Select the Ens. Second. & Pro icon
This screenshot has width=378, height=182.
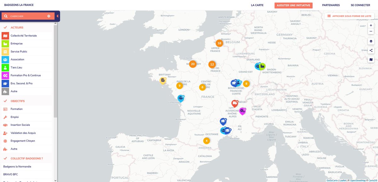point(5,83)
